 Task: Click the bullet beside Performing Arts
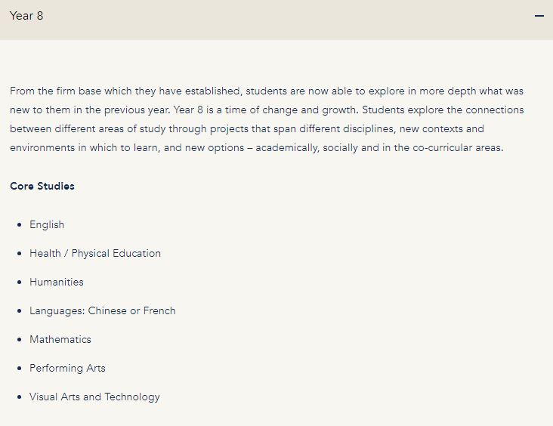20,368
